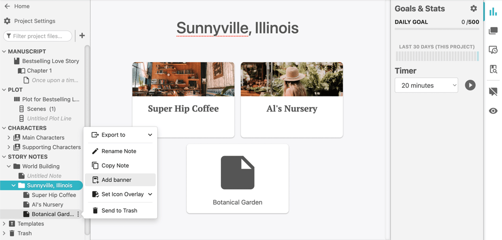The height and width of the screenshot is (240, 502).
Task: Open the history clock icon in right sidebar
Action: pyautogui.click(x=493, y=50)
